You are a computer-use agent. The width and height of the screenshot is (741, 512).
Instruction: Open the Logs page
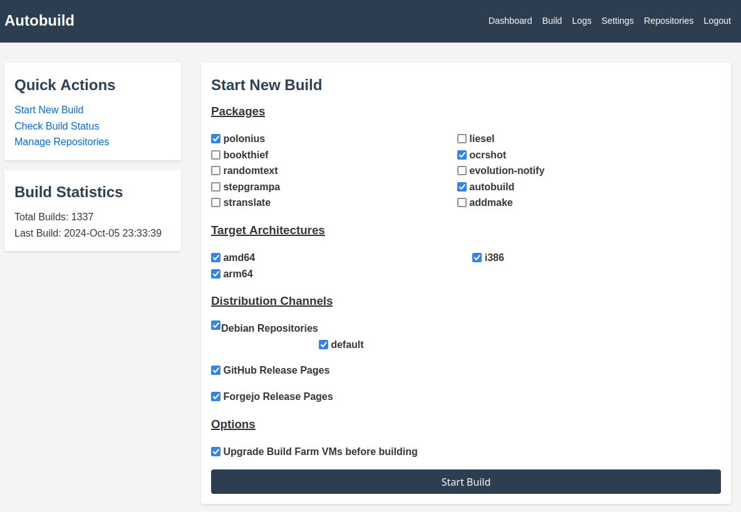pyautogui.click(x=581, y=21)
